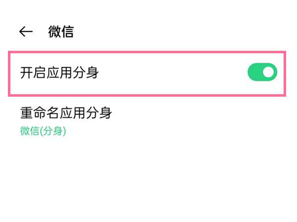This screenshot has height=222, width=297.
Task: Switch off the enabled 应用分身 toggle
Action: (x=262, y=73)
